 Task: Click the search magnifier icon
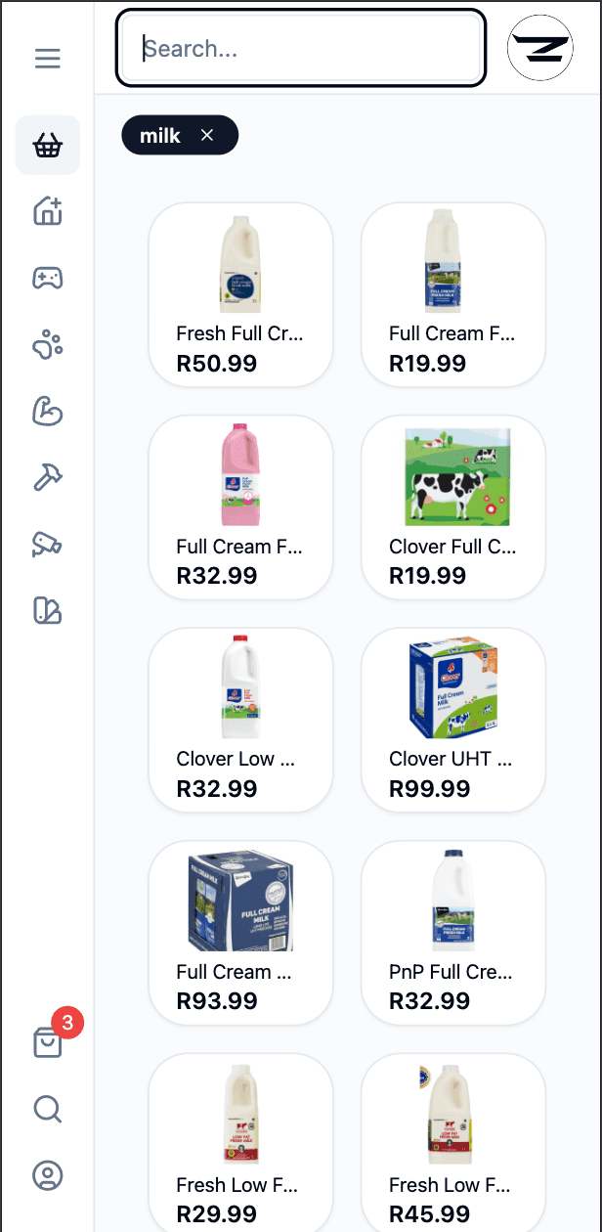coord(47,1109)
